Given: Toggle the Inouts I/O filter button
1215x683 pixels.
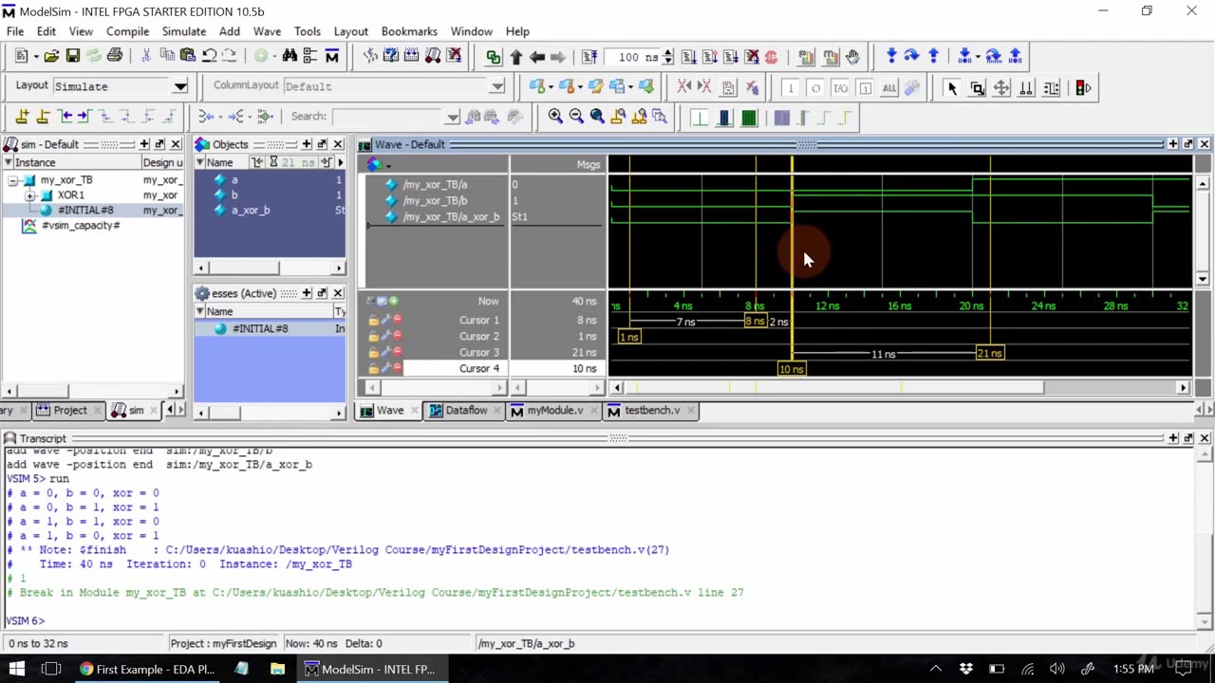Looking at the screenshot, I should click(x=840, y=88).
